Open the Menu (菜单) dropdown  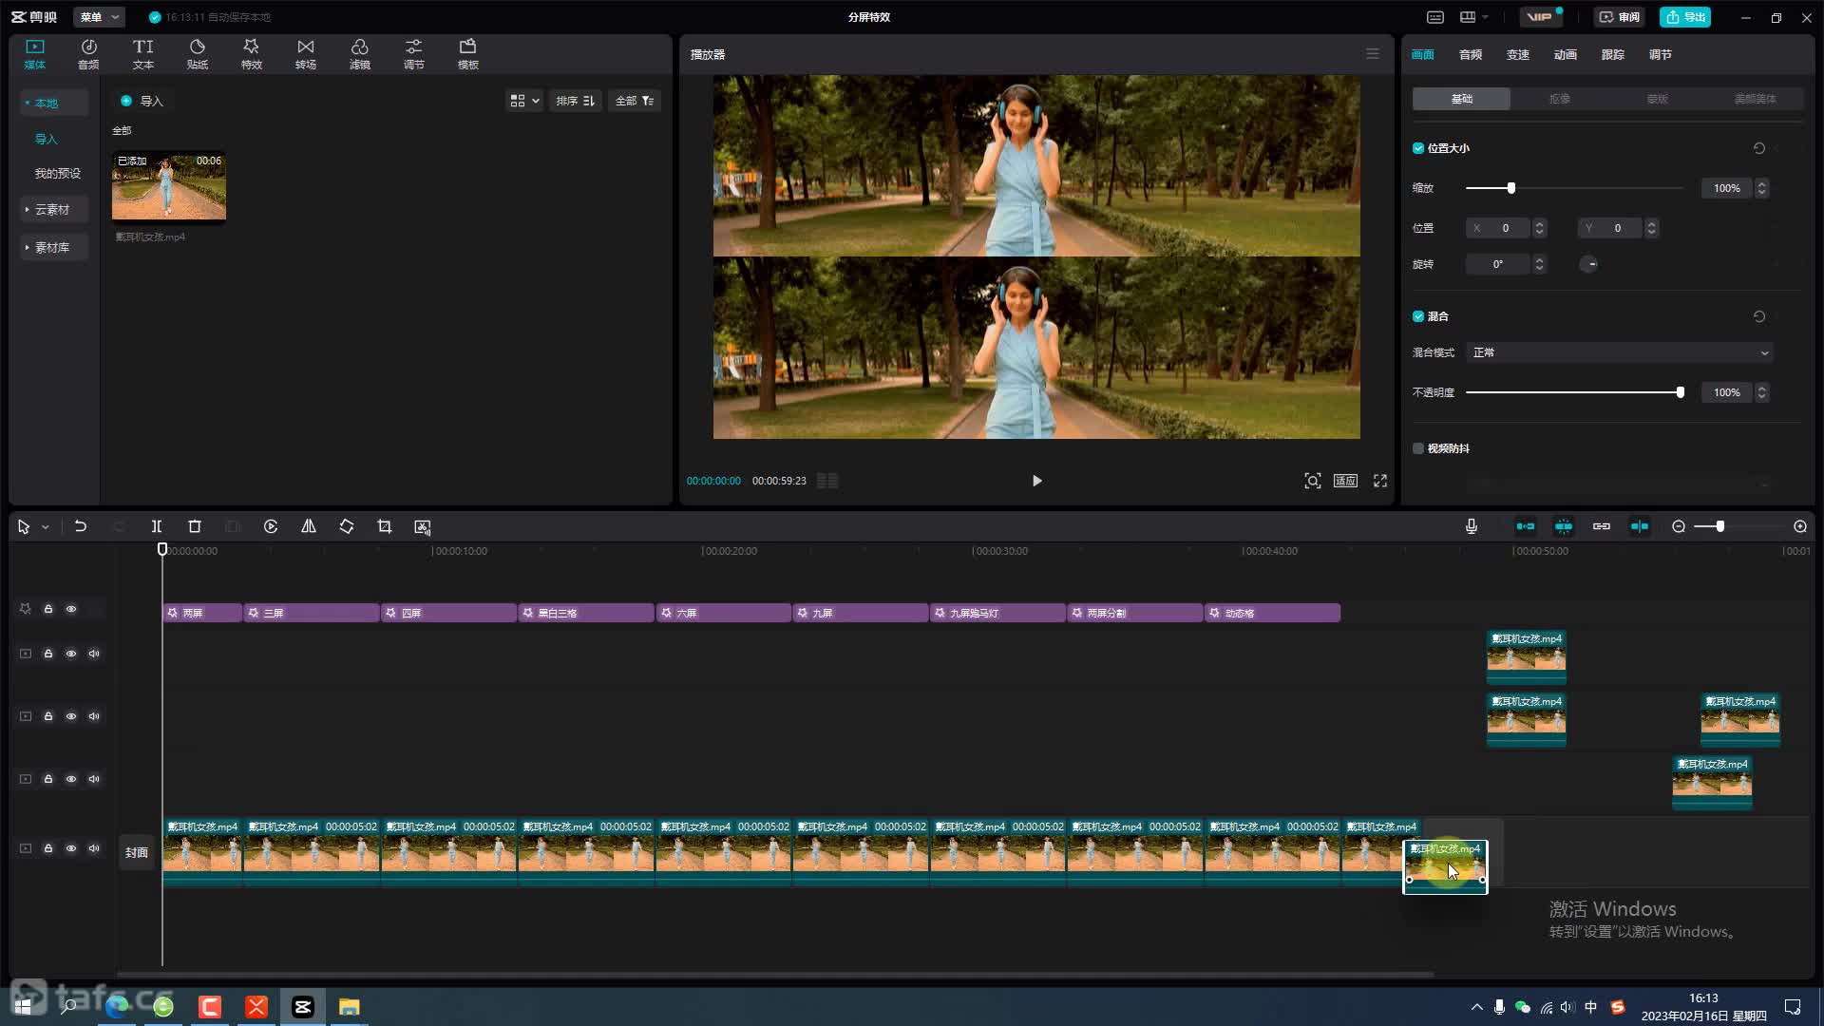click(99, 17)
